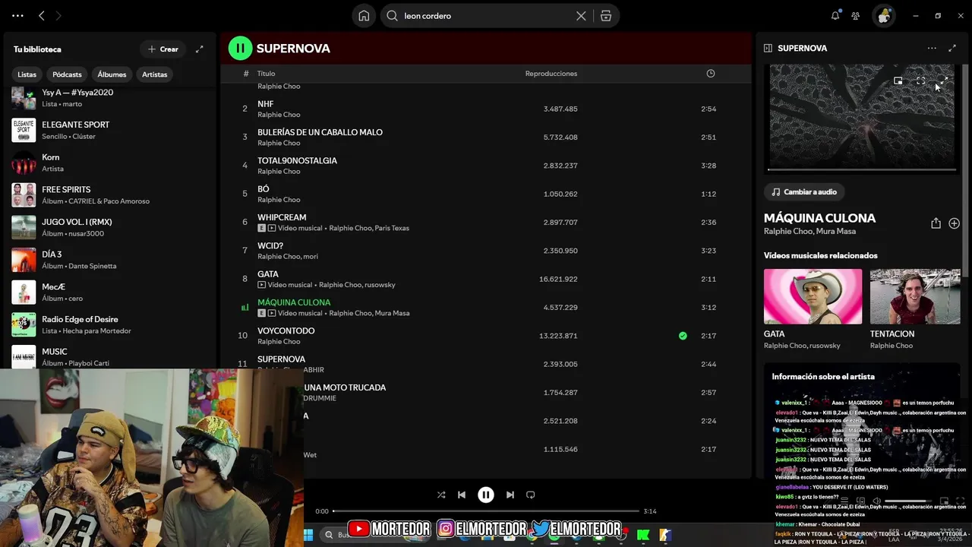Viewport: 972px width, 547px height.
Task: Open more options in SUPERNOVA panel
Action: (932, 48)
